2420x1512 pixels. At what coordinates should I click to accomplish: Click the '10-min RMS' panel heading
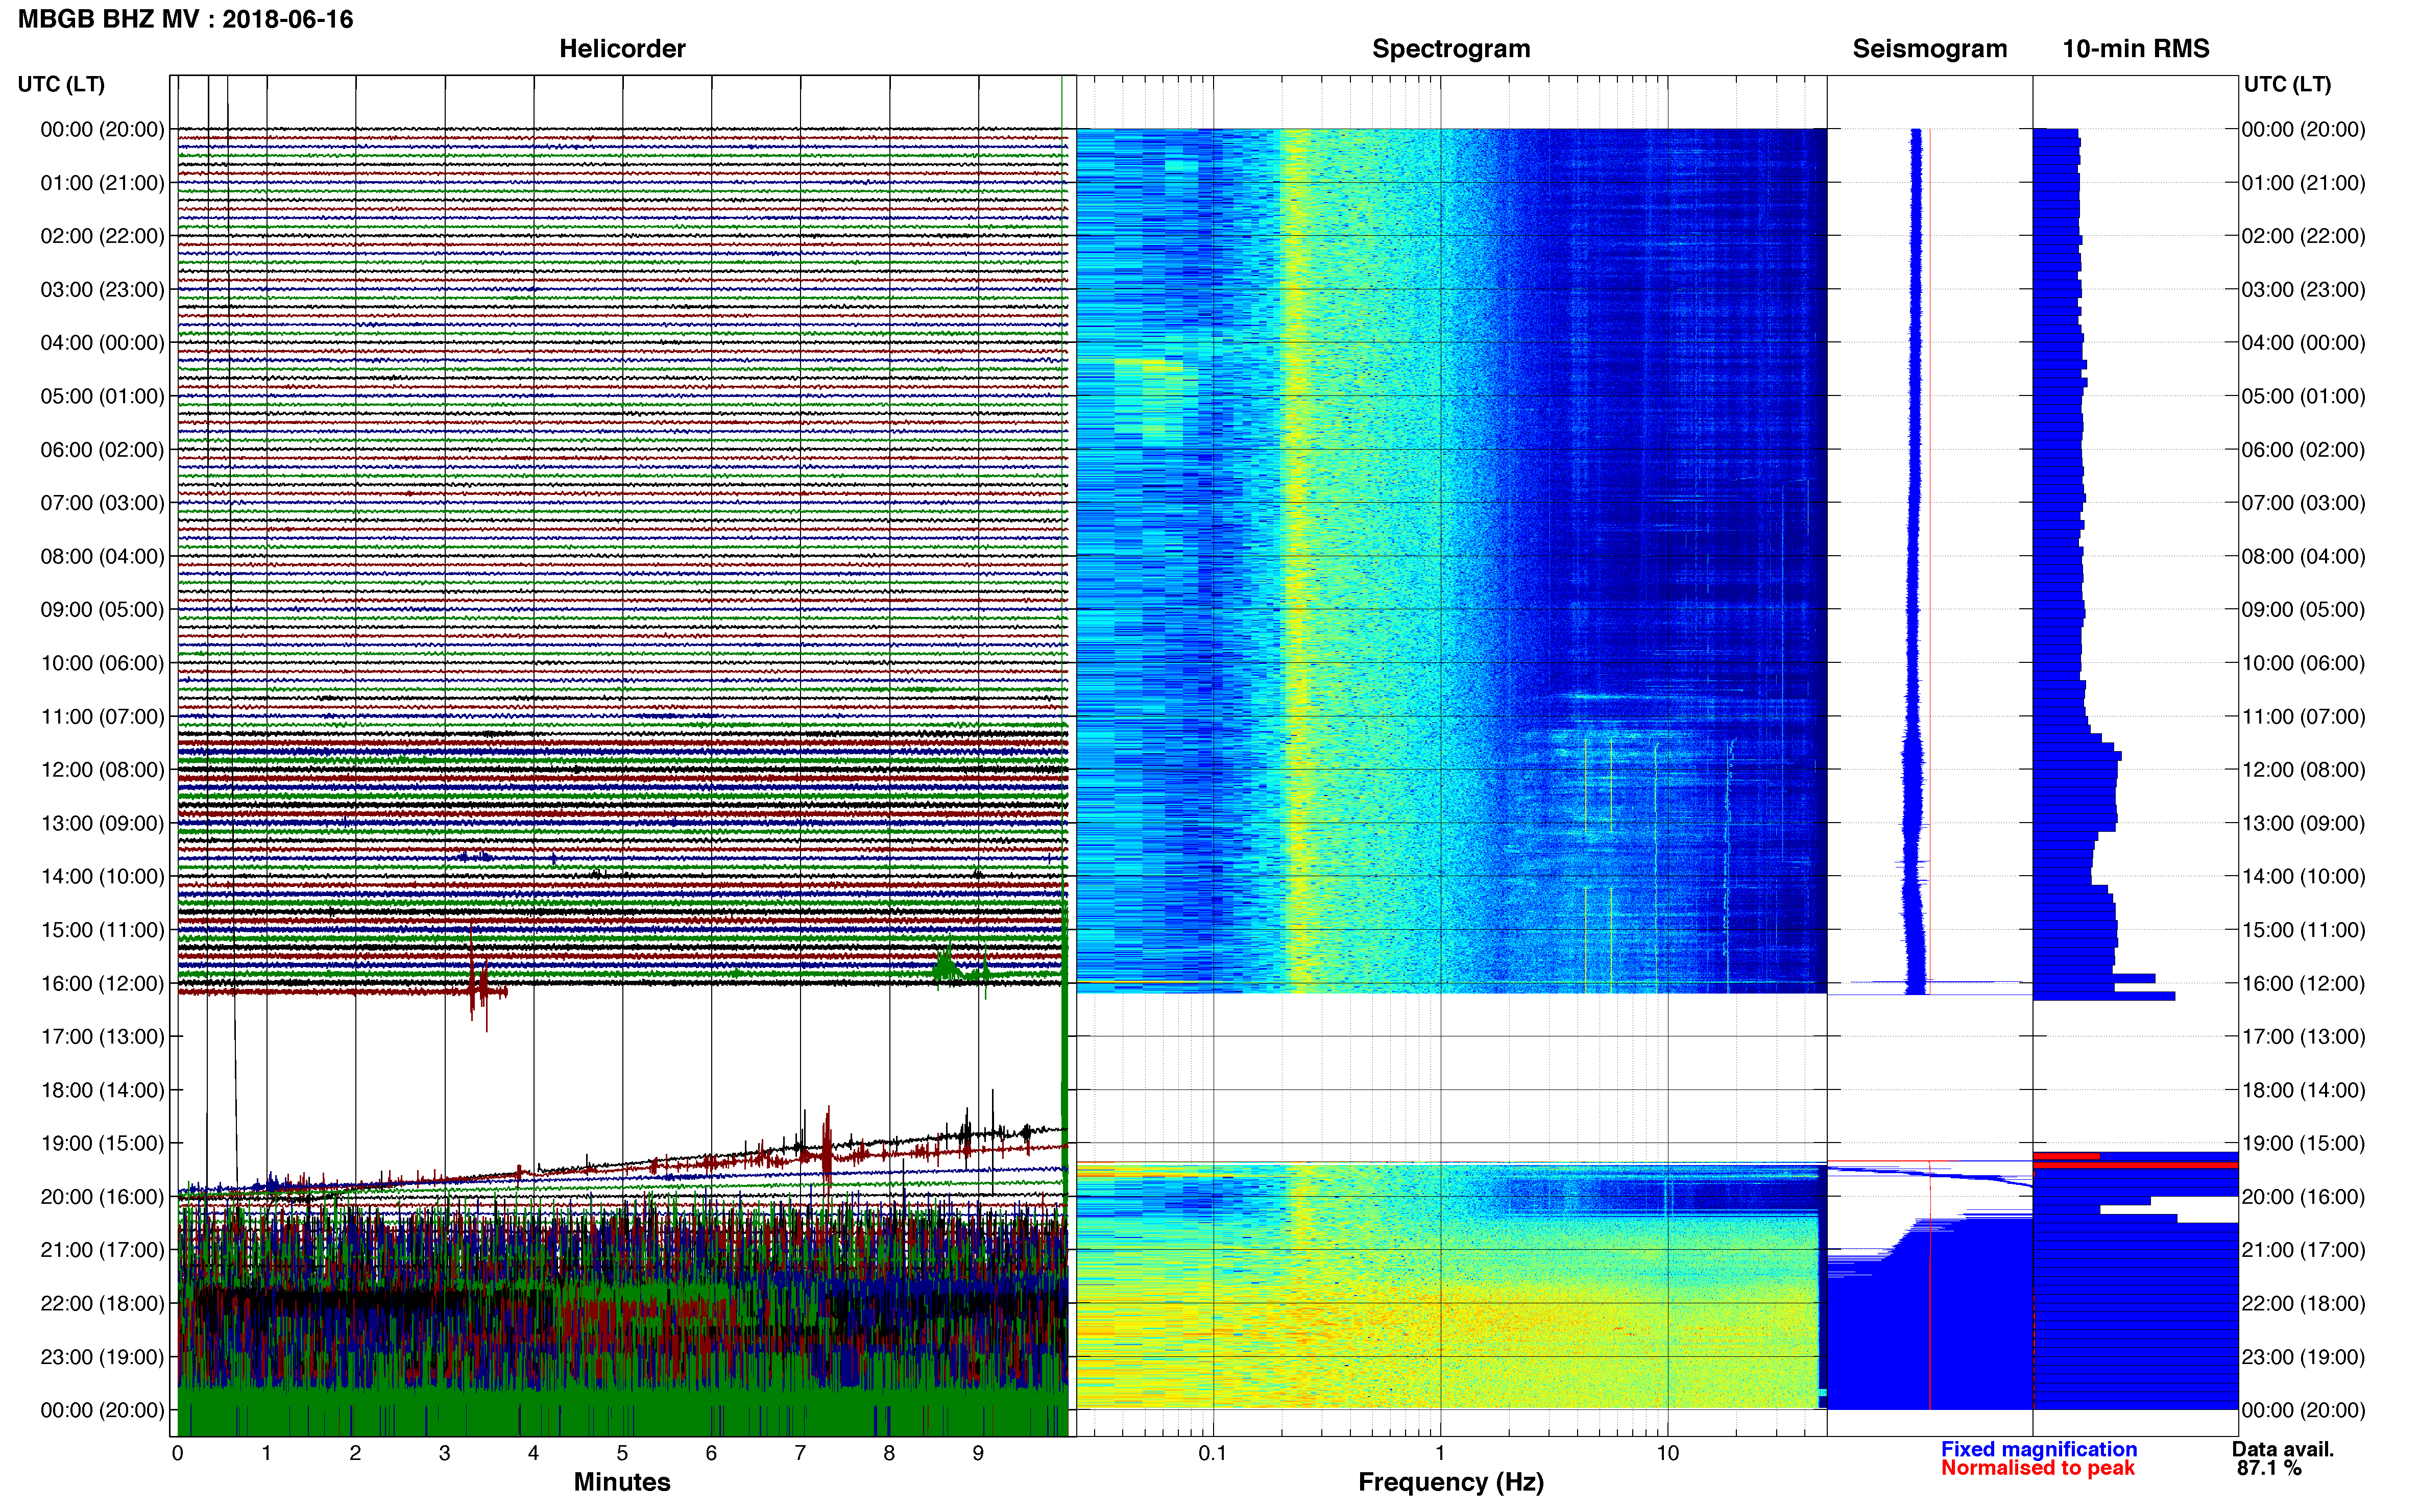(2135, 48)
